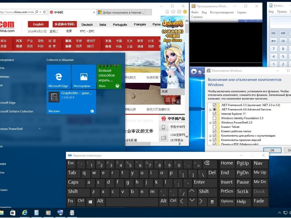
Task: Enable Windows Identity Foundation 3.5 checkbox
Action: [x=214, y=118]
